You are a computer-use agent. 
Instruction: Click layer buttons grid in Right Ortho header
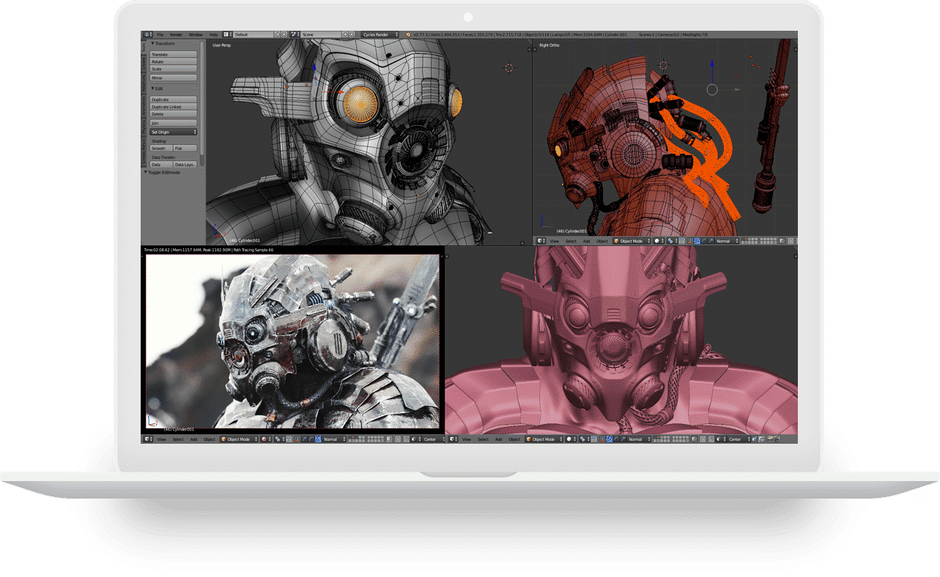pyautogui.click(x=760, y=241)
